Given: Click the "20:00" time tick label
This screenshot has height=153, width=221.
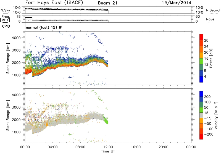Looking at the screenshot, I should coord(164,147).
